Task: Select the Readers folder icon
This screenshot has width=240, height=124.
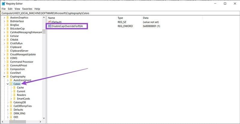Action: (x=14, y=95)
